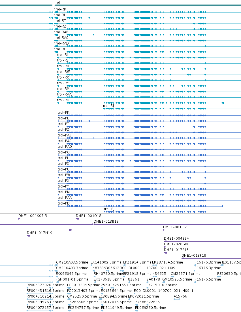241x312 pixels.
Task: Click the trol-RL transcript label
Action: pos(60,15)
